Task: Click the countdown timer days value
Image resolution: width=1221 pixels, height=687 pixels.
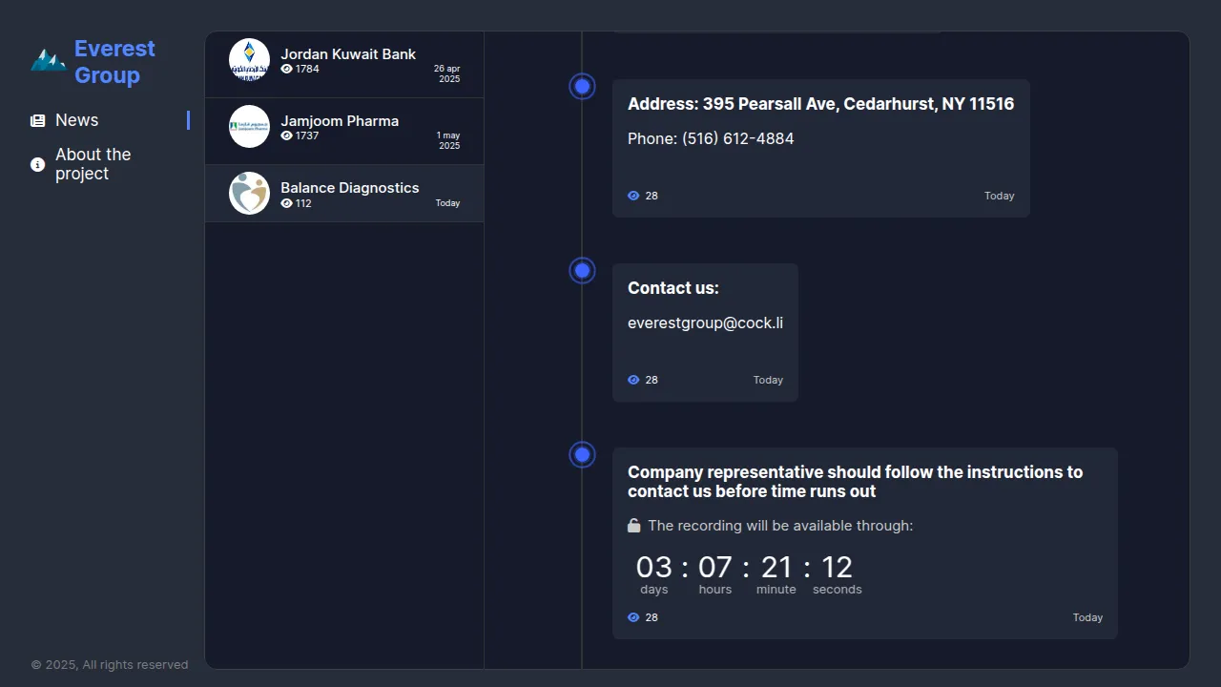Action: [x=653, y=568]
